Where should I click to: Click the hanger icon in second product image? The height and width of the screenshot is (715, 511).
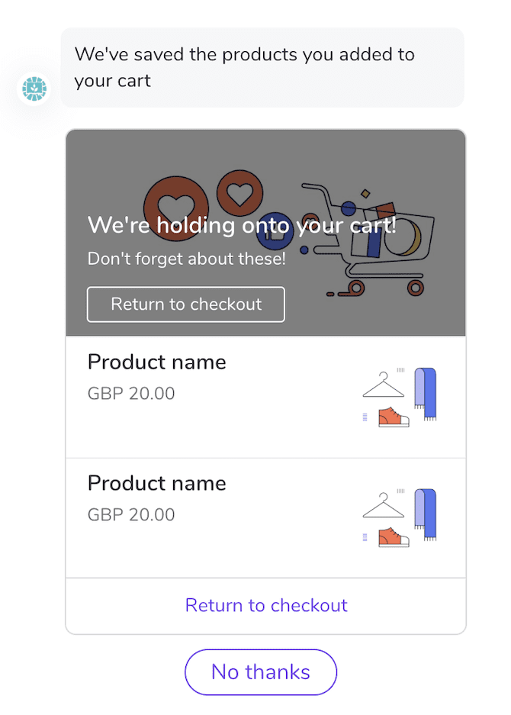(x=384, y=507)
